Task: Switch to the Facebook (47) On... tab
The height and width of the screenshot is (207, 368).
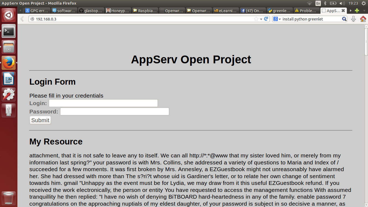Action: coord(253,11)
